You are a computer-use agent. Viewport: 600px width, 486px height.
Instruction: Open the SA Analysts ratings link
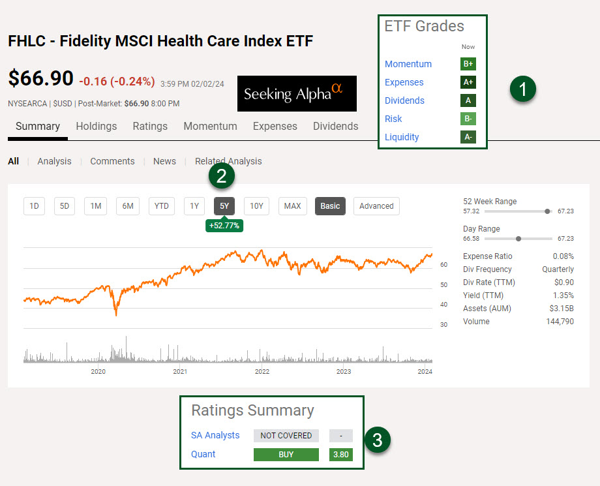[215, 435]
